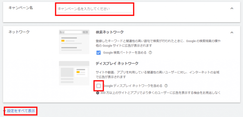Collapse the キャンペーン名 section chevron
Screen dimensions: 243x117
232,8
